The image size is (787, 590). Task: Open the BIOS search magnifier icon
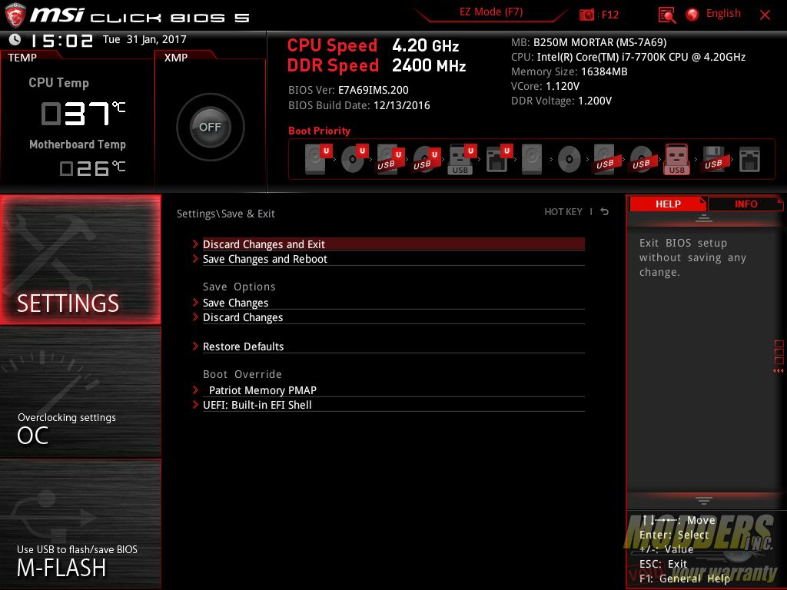pos(666,15)
